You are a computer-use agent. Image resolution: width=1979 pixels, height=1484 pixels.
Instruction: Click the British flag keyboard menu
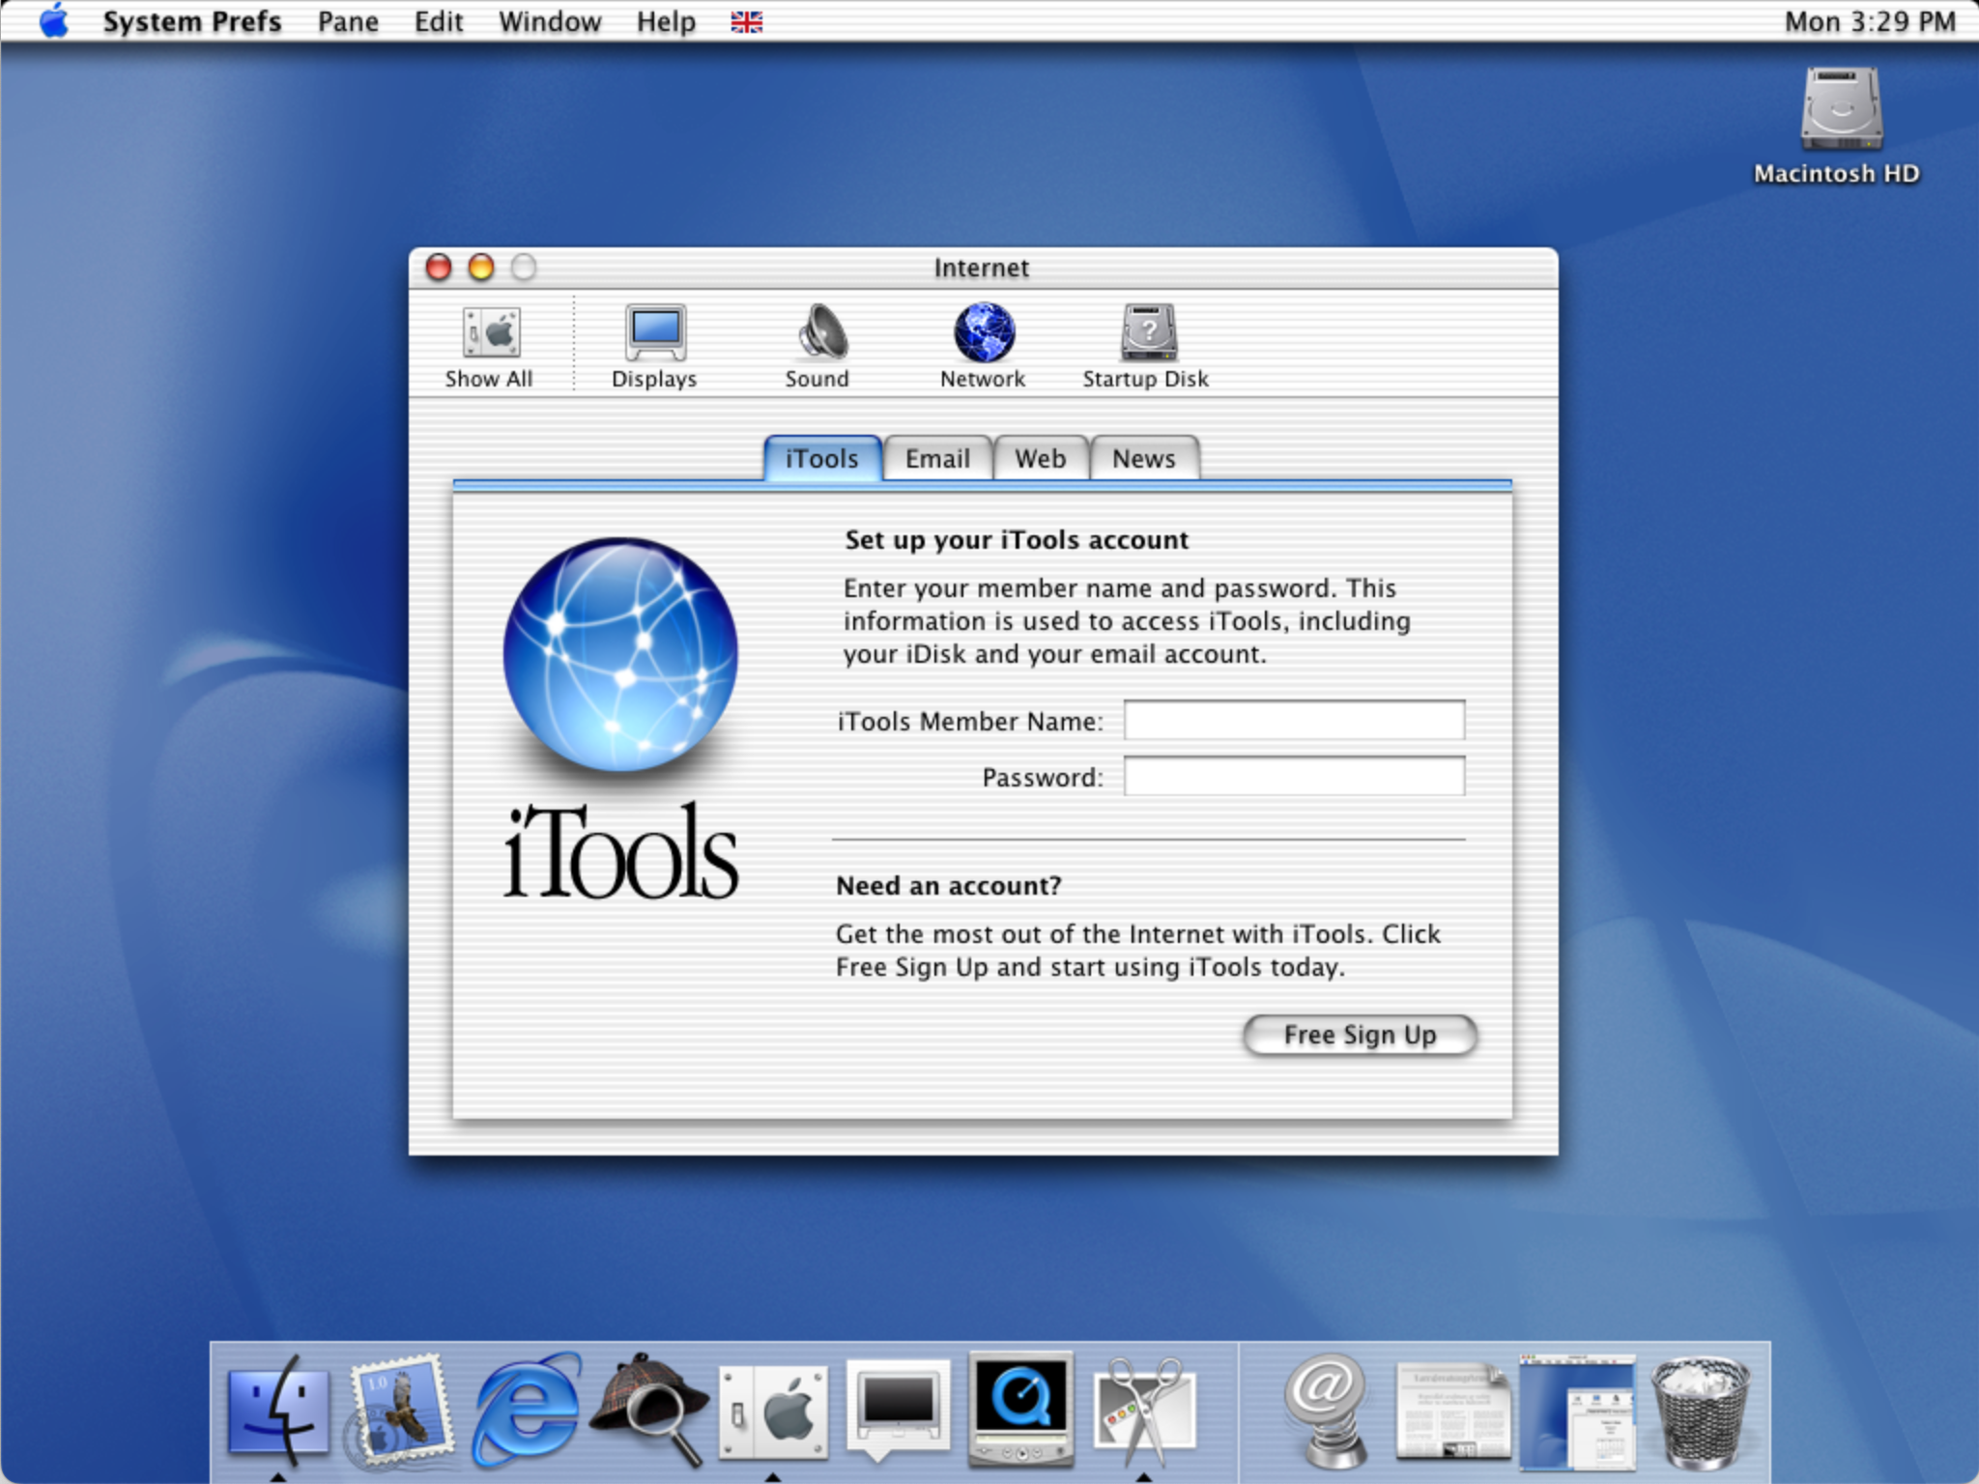(747, 21)
